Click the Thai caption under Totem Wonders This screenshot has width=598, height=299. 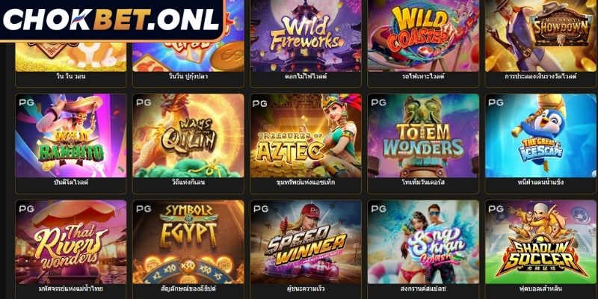[423, 182]
